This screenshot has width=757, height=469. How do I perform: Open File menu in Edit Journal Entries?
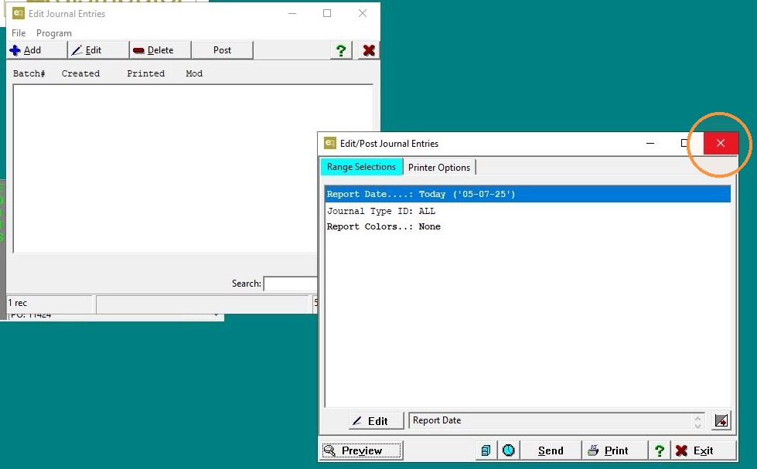point(19,32)
